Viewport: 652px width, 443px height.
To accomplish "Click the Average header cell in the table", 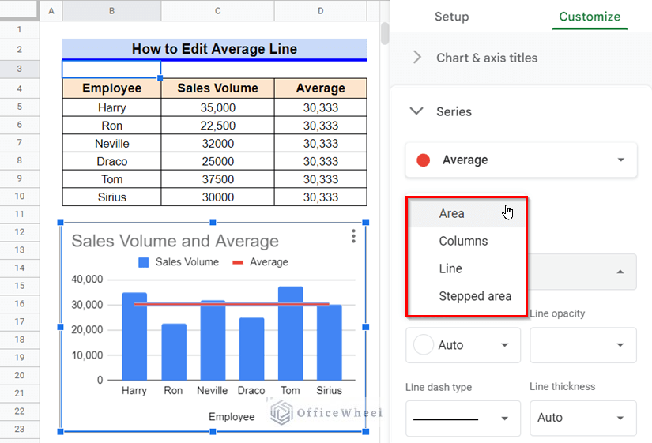I will tap(320, 88).
